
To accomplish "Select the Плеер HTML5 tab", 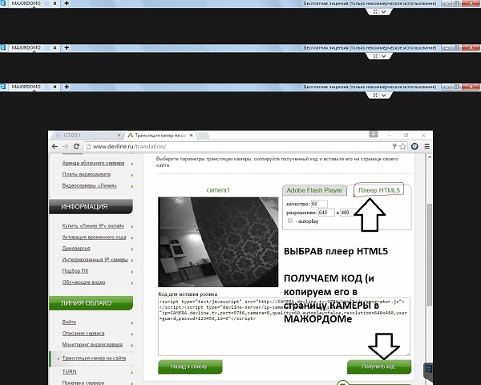I will (379, 190).
